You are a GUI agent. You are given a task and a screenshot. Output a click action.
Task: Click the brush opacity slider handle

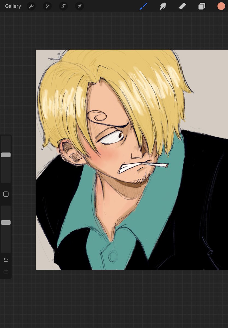pyautogui.click(x=6, y=222)
